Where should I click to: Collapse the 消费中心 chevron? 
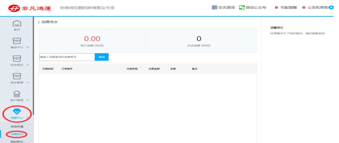pos(28,118)
